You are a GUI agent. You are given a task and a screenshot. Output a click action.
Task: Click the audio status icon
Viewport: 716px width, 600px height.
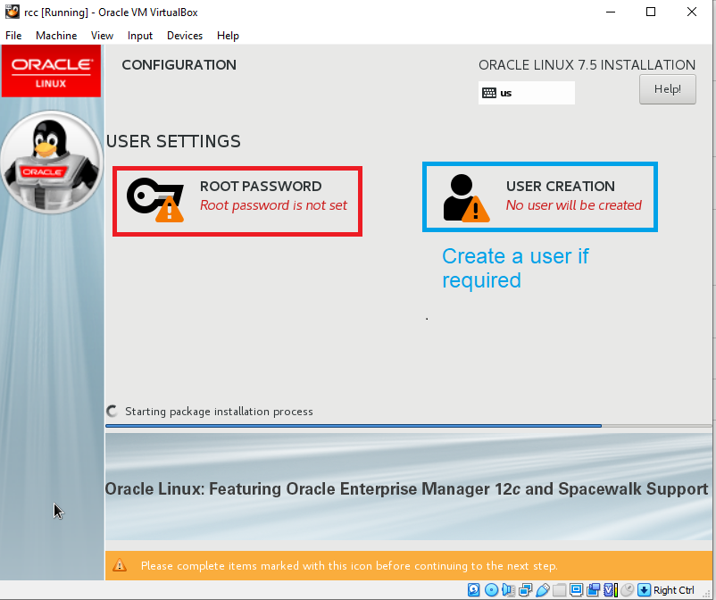pos(508,590)
